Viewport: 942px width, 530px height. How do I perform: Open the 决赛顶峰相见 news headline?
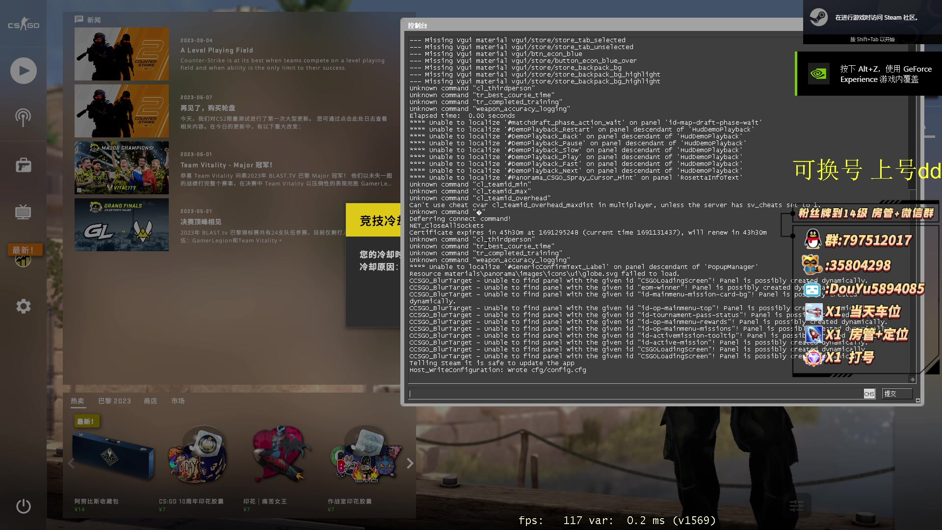pos(201,222)
